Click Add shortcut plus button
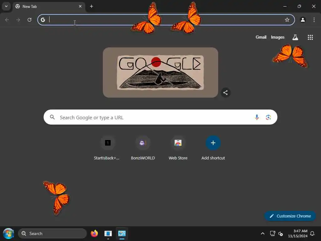The height and width of the screenshot is (241, 321). [213, 143]
